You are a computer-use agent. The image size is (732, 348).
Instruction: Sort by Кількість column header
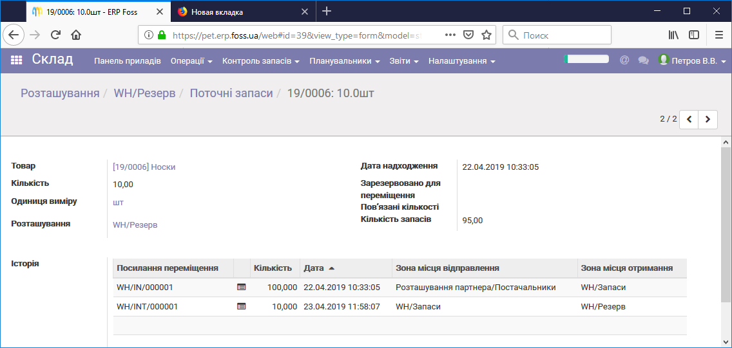click(x=275, y=268)
